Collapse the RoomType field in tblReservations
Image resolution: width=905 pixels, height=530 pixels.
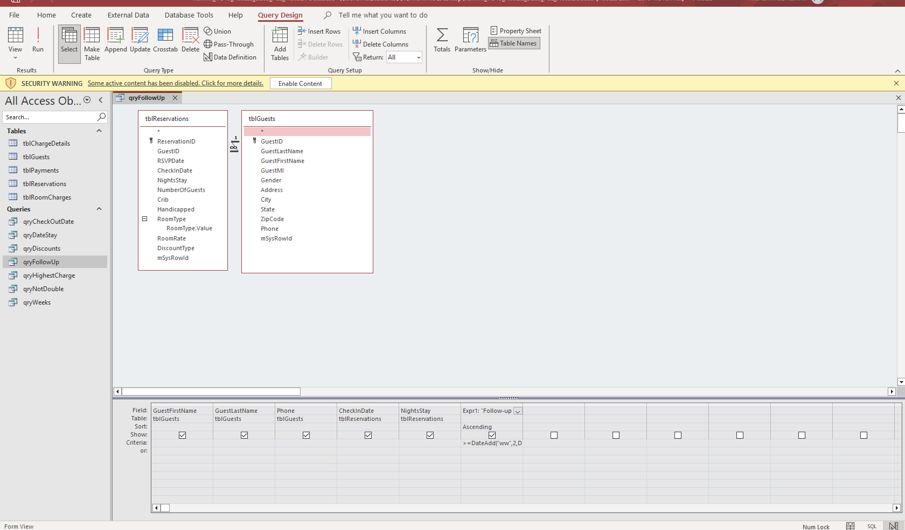point(145,219)
